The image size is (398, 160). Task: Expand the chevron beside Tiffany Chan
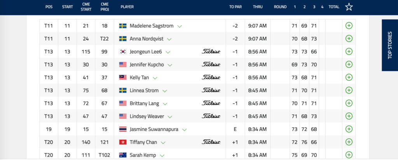click(x=163, y=143)
